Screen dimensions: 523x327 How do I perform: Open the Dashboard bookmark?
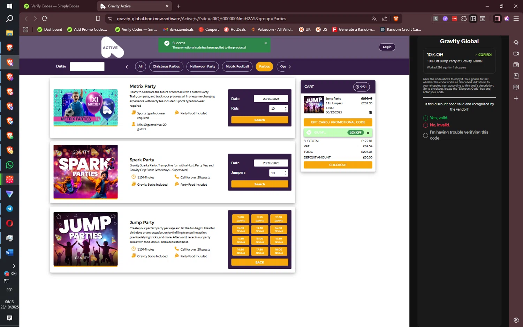point(50,30)
